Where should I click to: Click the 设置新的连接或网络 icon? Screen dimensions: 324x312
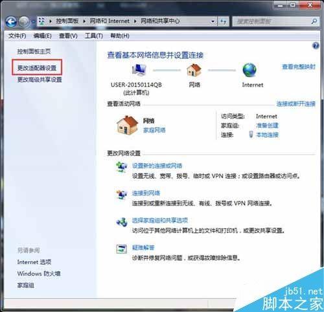point(121,167)
